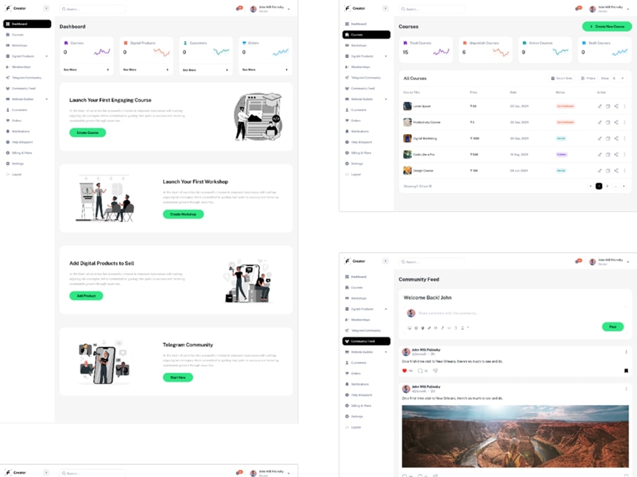Collapse sidebar arrow in Community Feed screen
Viewport: 637px width, 477px height.
point(385,261)
